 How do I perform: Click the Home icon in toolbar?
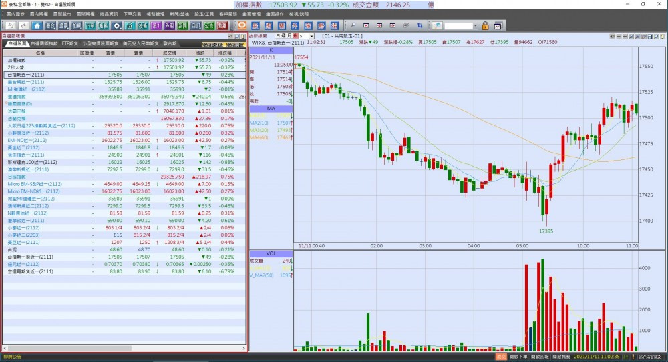coord(37,25)
